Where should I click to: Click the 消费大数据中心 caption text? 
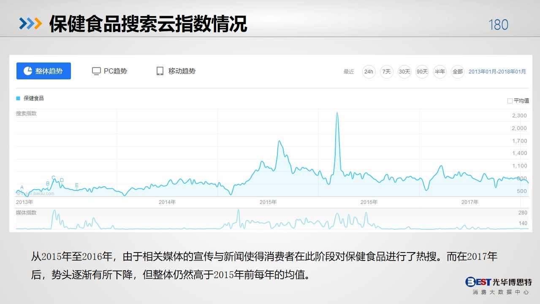pyautogui.click(x=501, y=292)
